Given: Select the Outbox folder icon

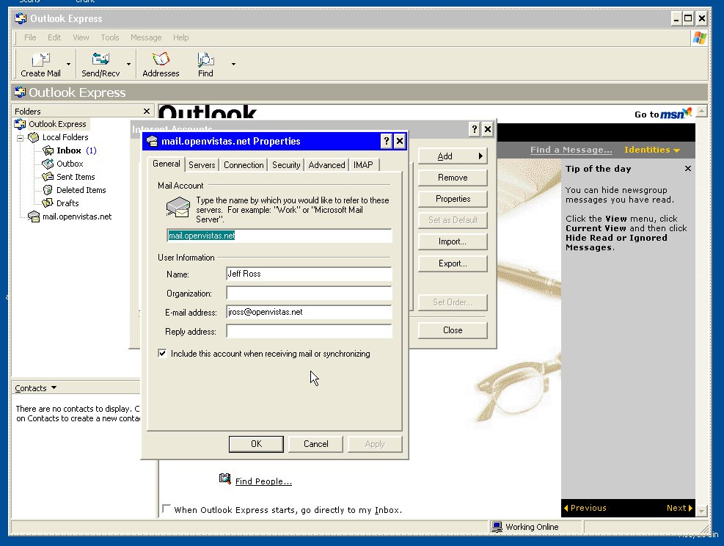Looking at the screenshot, I should point(48,164).
